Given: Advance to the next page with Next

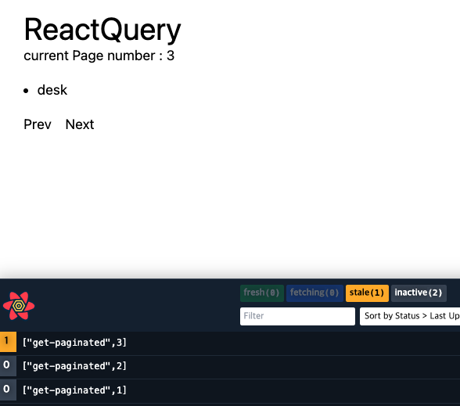Looking at the screenshot, I should click(80, 124).
